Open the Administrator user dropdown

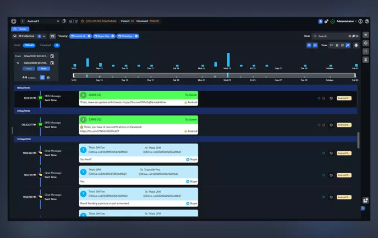tap(347, 21)
